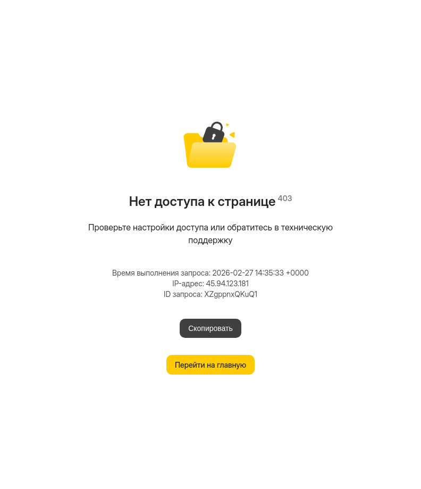Click the back tab of the folder

[191, 137]
